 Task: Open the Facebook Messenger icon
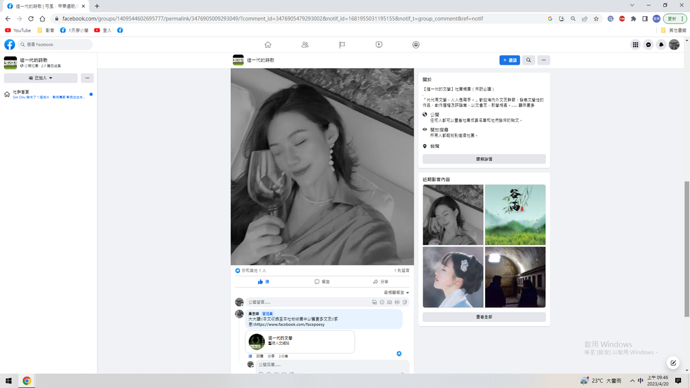648,44
